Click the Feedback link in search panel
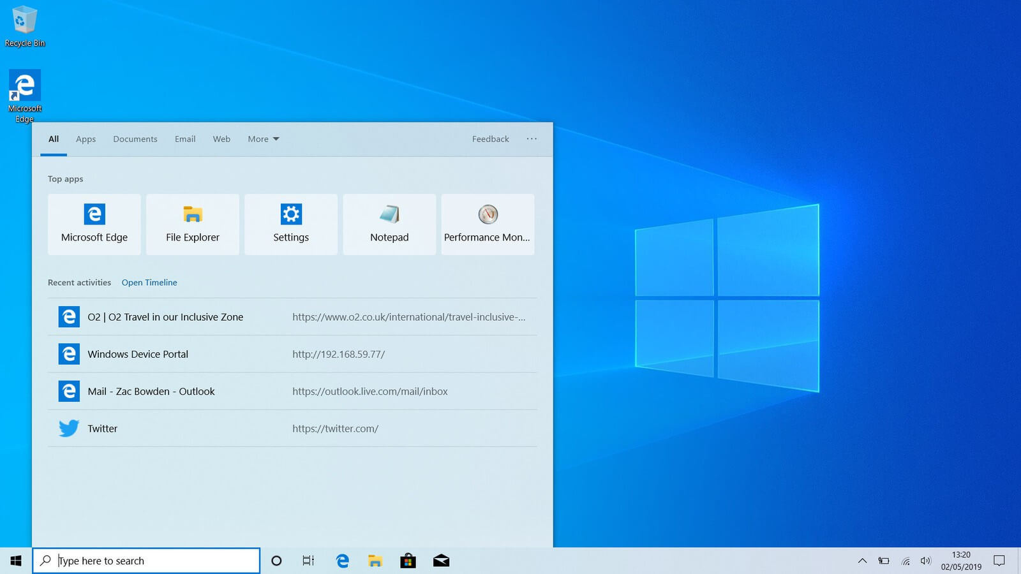Viewport: 1021px width, 574px height. coord(490,139)
